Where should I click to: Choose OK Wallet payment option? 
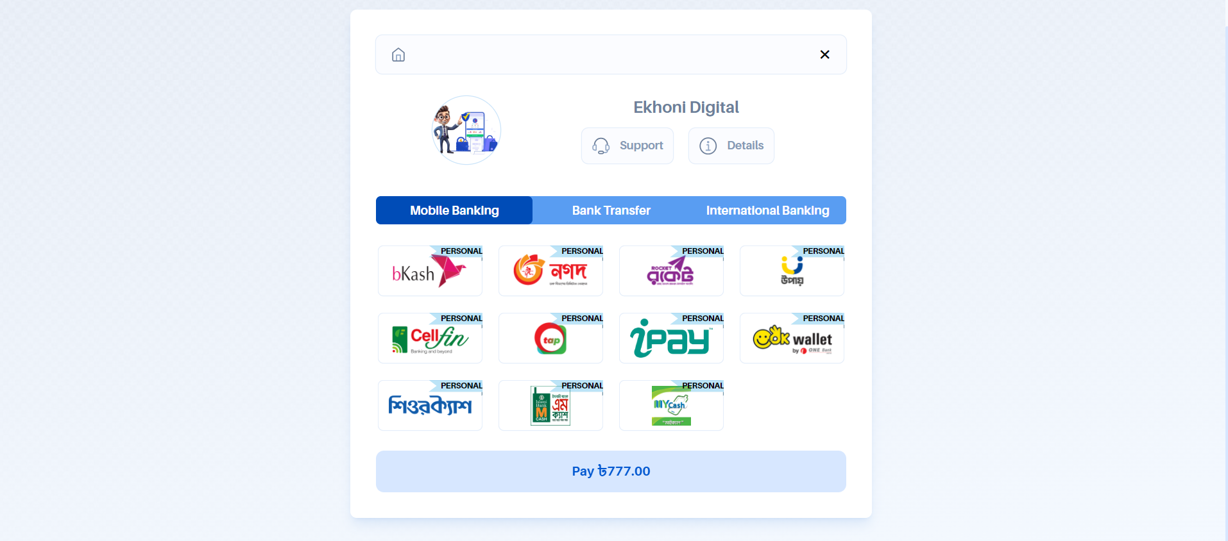(792, 338)
